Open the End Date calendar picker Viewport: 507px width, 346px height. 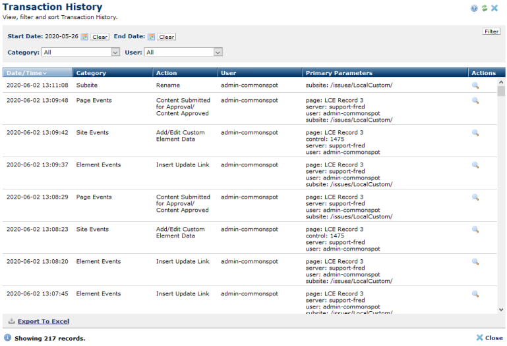click(x=152, y=37)
